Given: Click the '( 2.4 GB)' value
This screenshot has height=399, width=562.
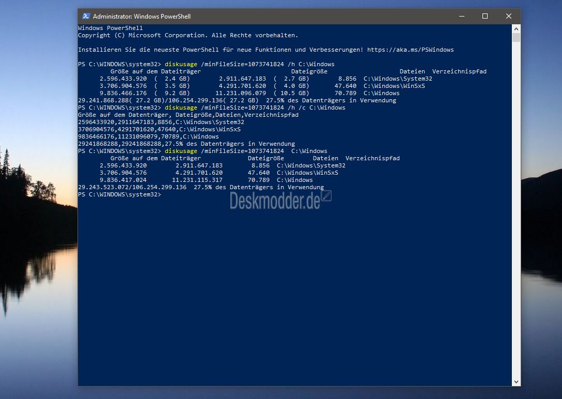Looking at the screenshot, I should pos(172,79).
